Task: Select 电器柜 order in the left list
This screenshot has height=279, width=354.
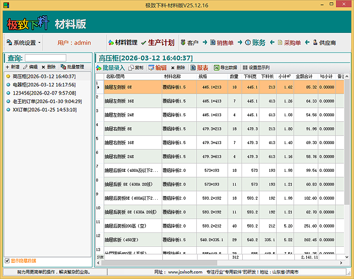Action: [x=44, y=84]
